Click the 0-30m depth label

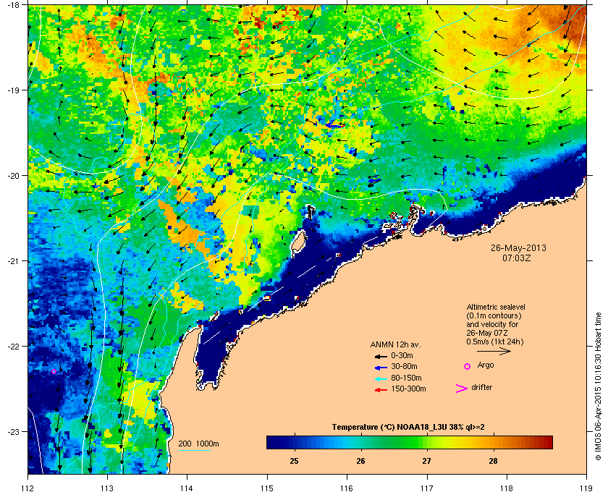tap(402, 355)
